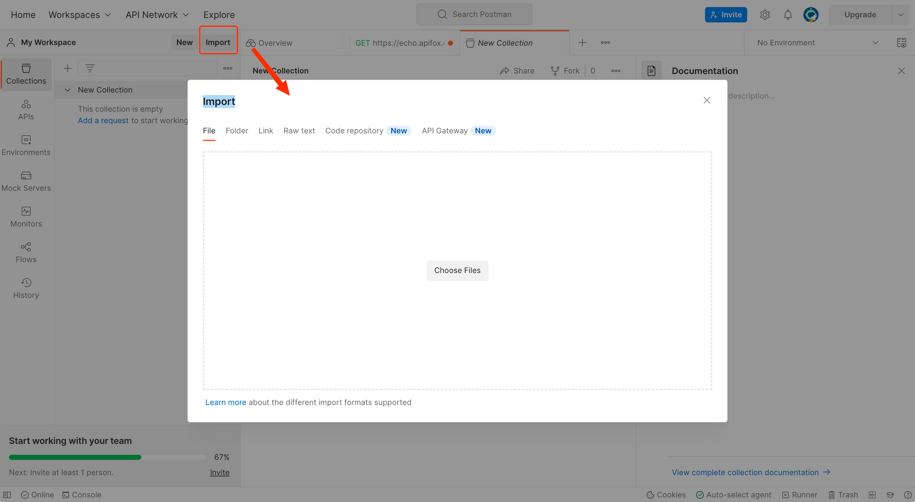915x502 pixels.
Task: Switch to the Link import tab
Action: (x=266, y=131)
